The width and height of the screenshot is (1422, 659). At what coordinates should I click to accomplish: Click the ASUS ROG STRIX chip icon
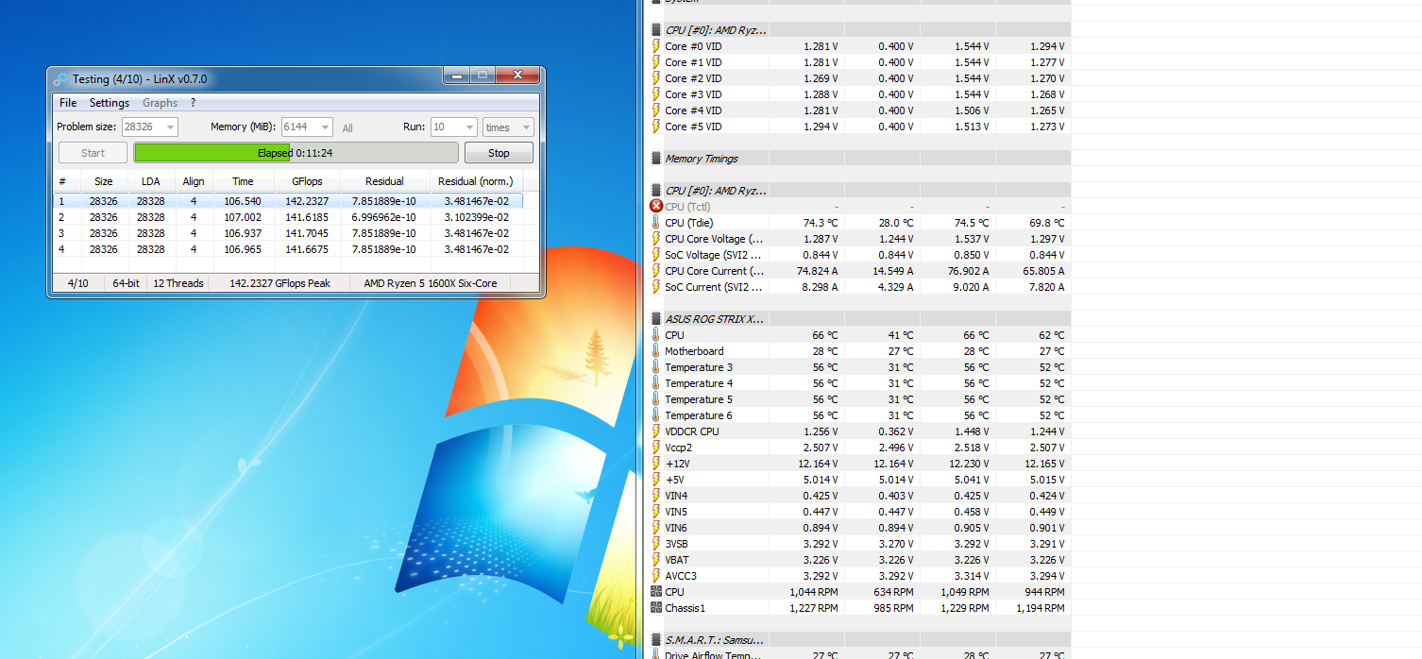click(656, 319)
